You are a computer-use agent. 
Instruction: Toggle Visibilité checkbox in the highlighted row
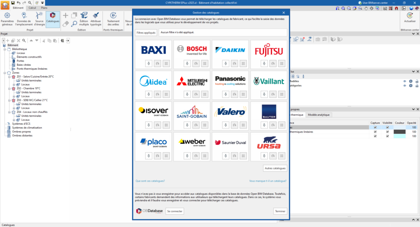(387, 127)
